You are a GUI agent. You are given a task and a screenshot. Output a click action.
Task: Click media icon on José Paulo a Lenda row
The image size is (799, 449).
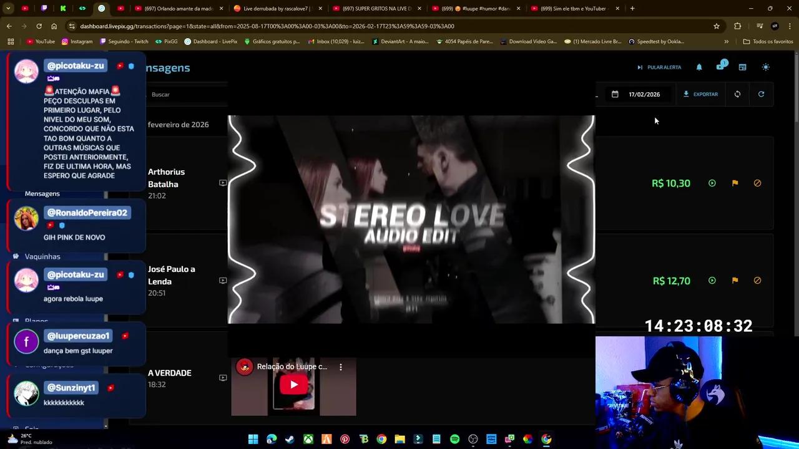tap(223, 281)
